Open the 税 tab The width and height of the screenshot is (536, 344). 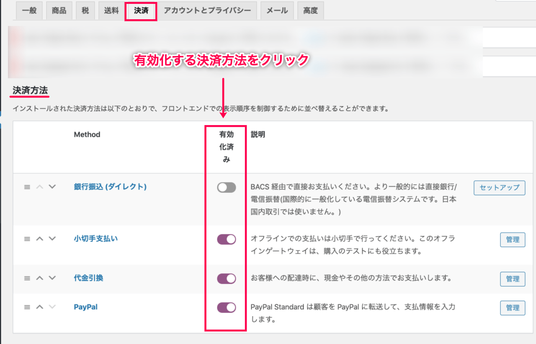(x=85, y=11)
